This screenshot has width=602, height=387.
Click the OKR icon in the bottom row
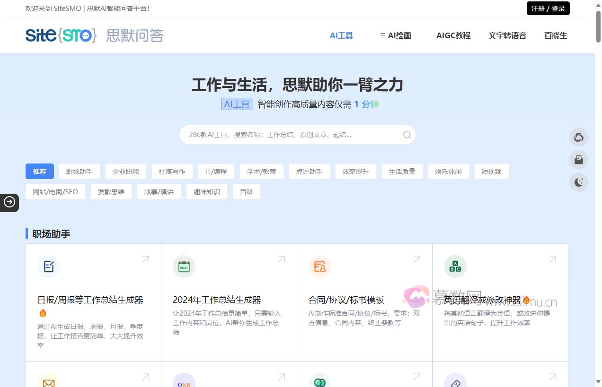pyautogui.click(x=184, y=382)
